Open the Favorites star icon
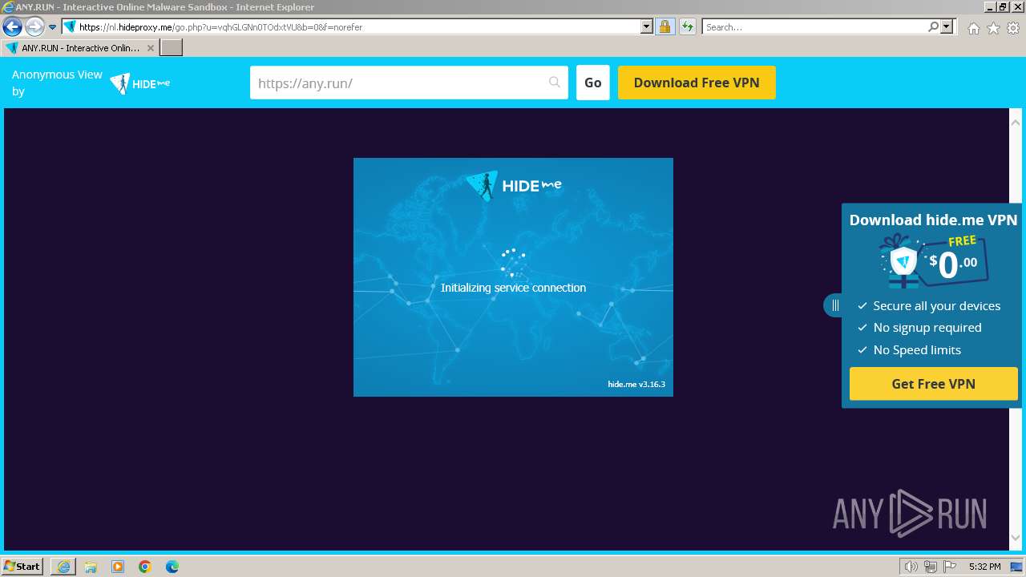Screen dimensions: 1026x577 coord(993,27)
